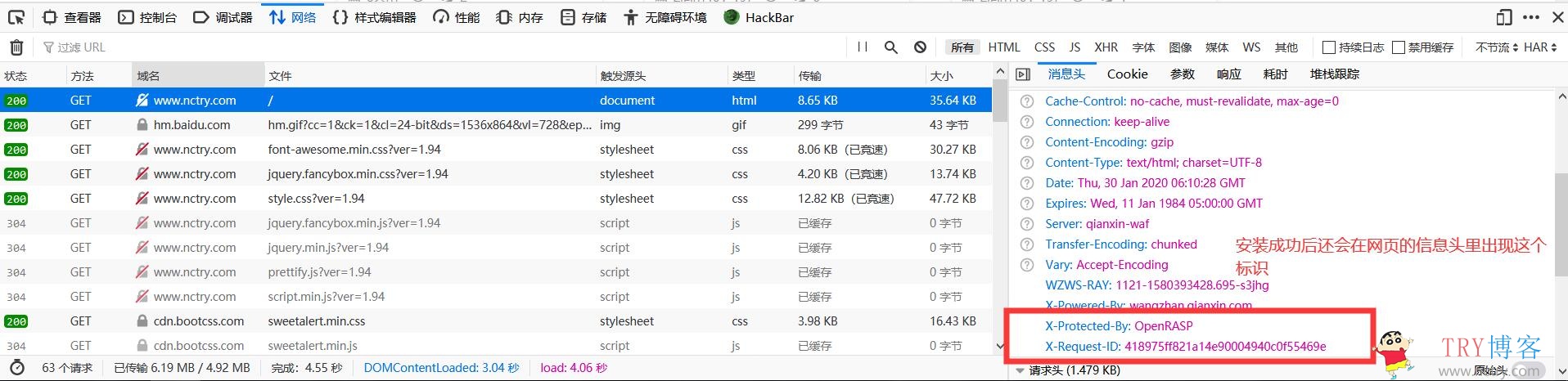
Task: Toggle the XHR request filter
Action: point(1106,47)
